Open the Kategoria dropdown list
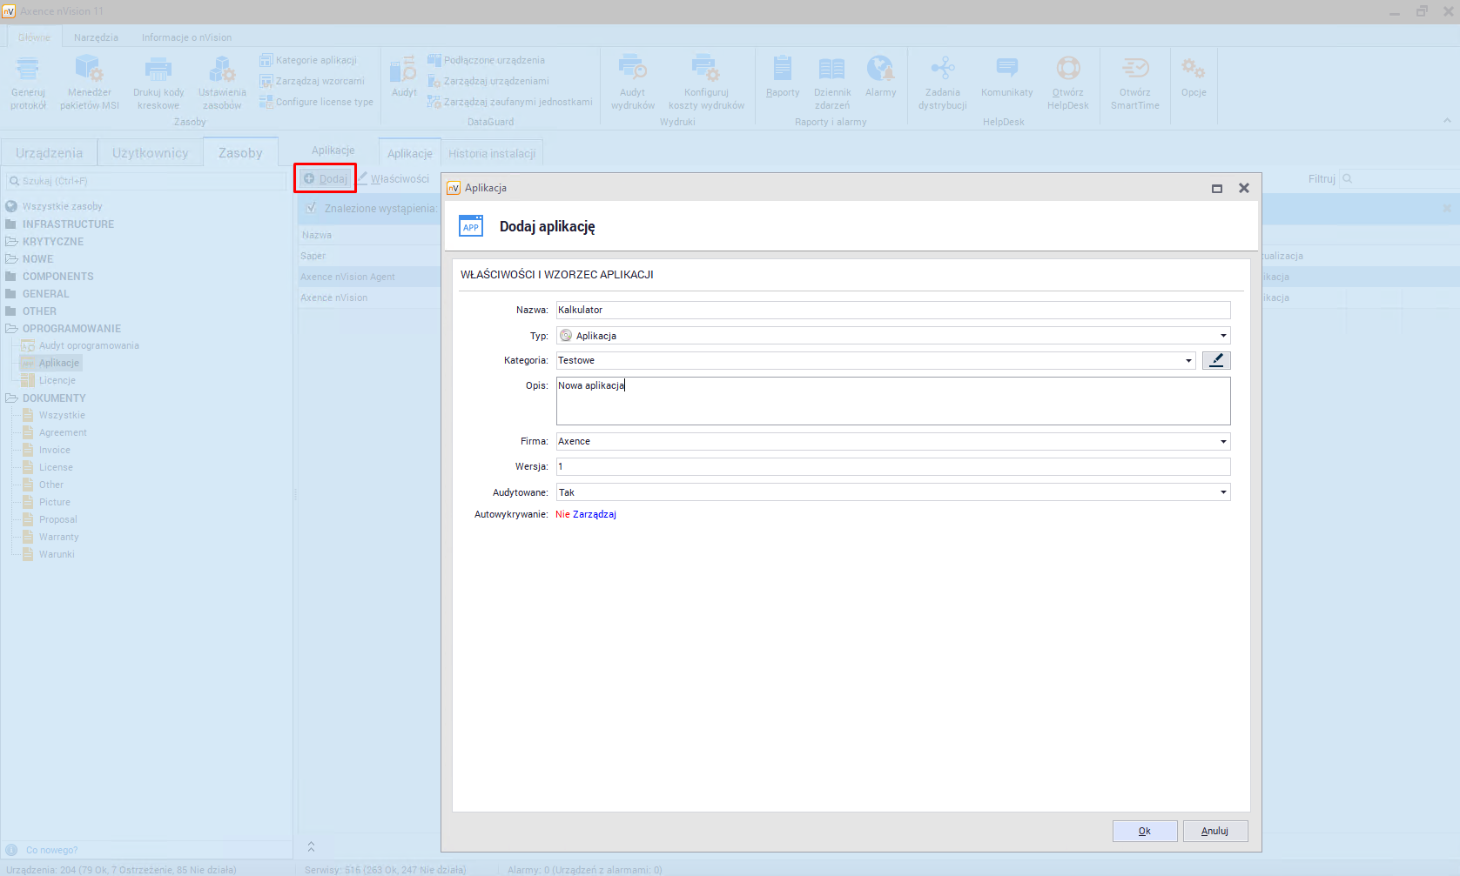The image size is (1460, 876). point(1188,361)
